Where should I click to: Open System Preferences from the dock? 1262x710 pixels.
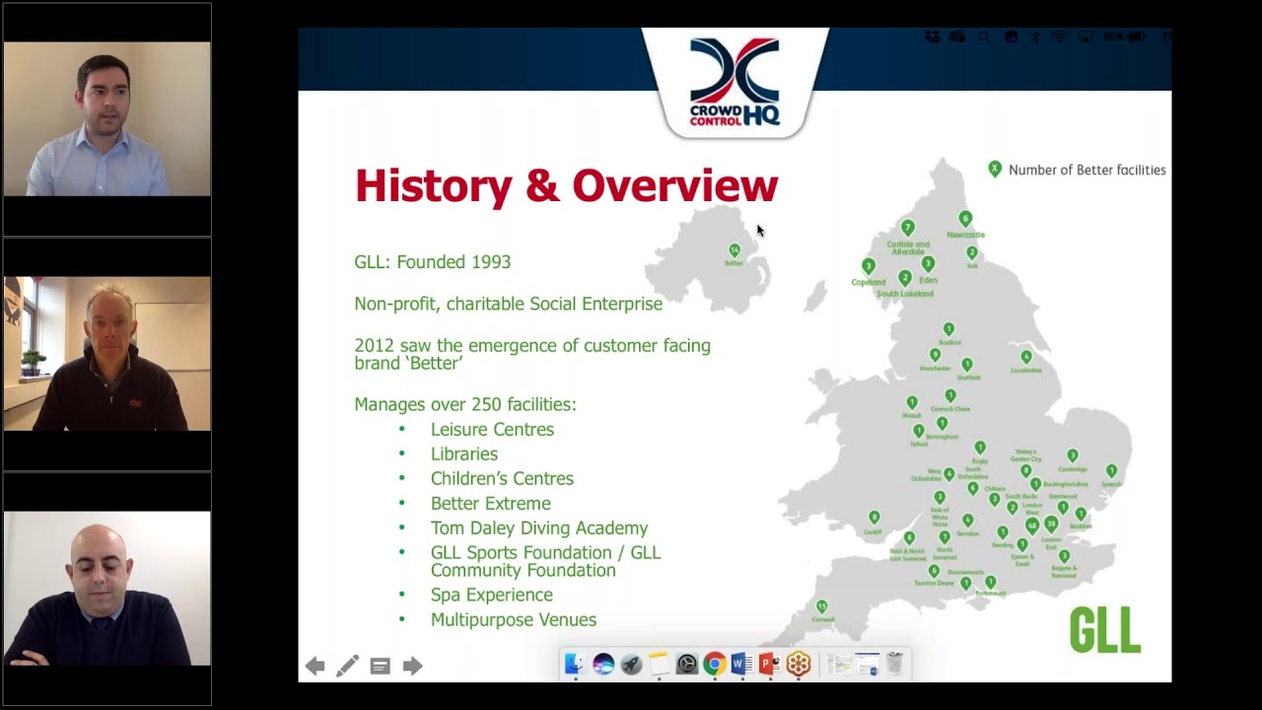(x=686, y=665)
